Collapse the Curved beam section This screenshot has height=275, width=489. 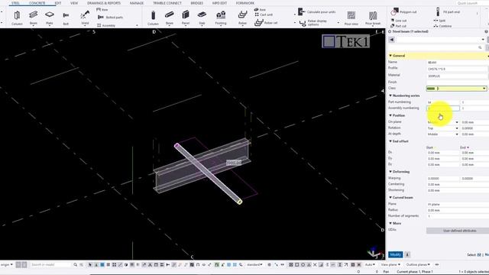click(390, 197)
